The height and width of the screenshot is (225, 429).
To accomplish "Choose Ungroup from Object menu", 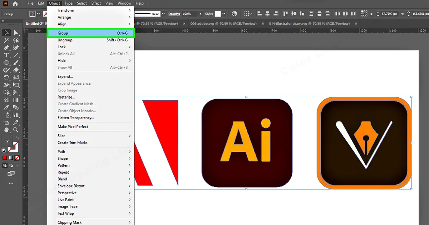I will (90, 40).
